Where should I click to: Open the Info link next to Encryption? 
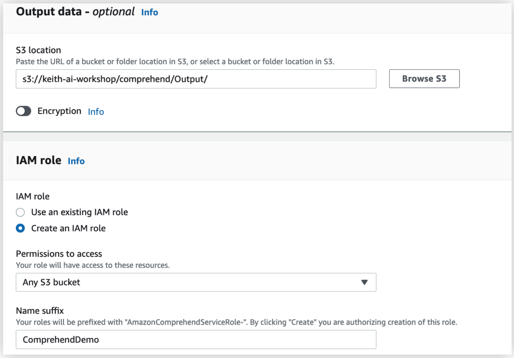pyautogui.click(x=96, y=112)
